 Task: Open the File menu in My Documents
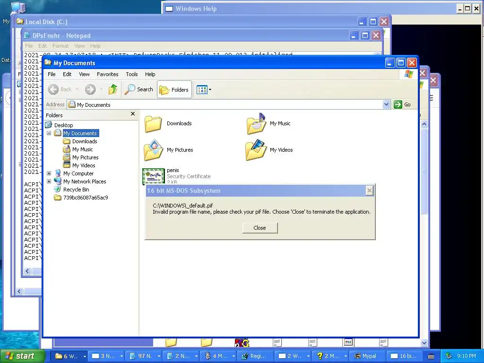pyautogui.click(x=52, y=74)
